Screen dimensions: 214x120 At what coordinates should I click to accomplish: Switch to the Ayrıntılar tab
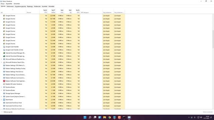coord(44,6)
